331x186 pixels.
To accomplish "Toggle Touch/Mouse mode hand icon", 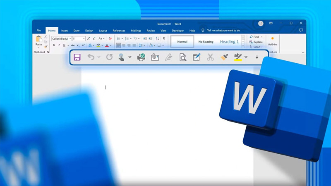I will [x=121, y=57].
